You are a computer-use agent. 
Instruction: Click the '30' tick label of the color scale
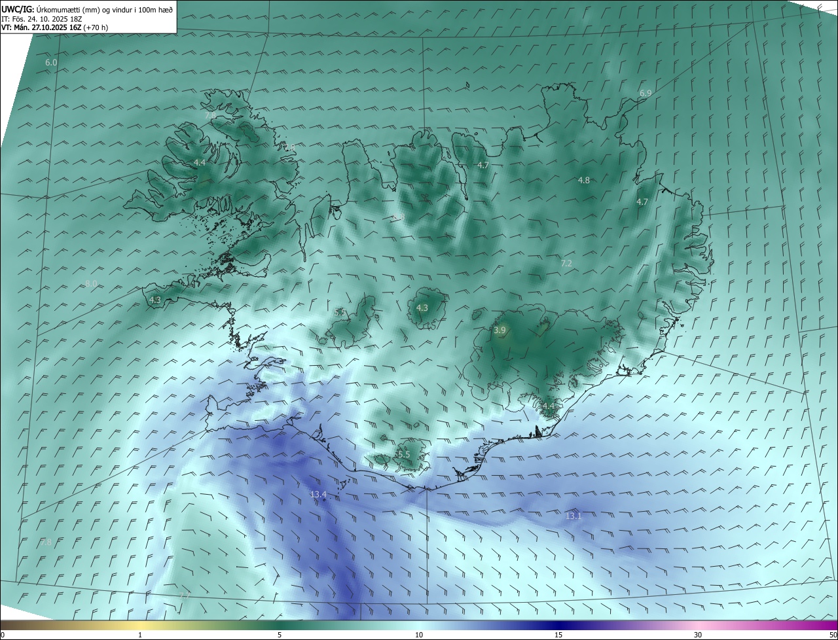click(698, 635)
